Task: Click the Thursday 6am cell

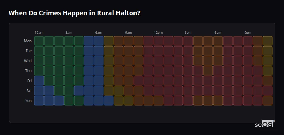Action: (99, 71)
